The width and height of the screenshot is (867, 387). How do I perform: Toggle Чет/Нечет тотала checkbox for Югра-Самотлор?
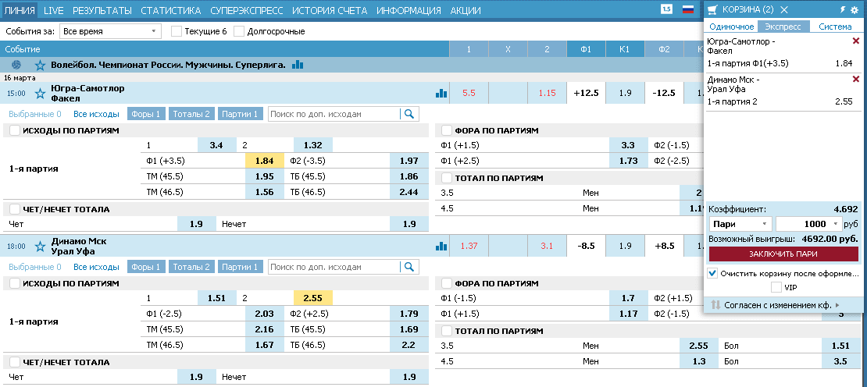click(x=15, y=209)
